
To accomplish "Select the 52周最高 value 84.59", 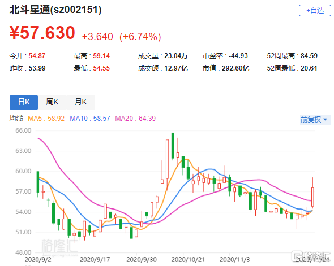I will pyautogui.click(x=309, y=56).
